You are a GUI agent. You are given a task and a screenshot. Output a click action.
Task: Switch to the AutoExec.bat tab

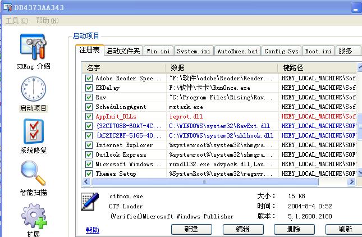pos(237,51)
